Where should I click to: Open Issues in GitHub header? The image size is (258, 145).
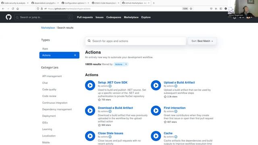[100, 17]
